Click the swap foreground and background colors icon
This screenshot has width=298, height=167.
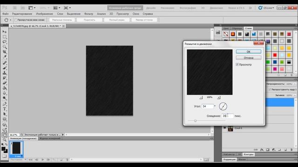pos(6,144)
